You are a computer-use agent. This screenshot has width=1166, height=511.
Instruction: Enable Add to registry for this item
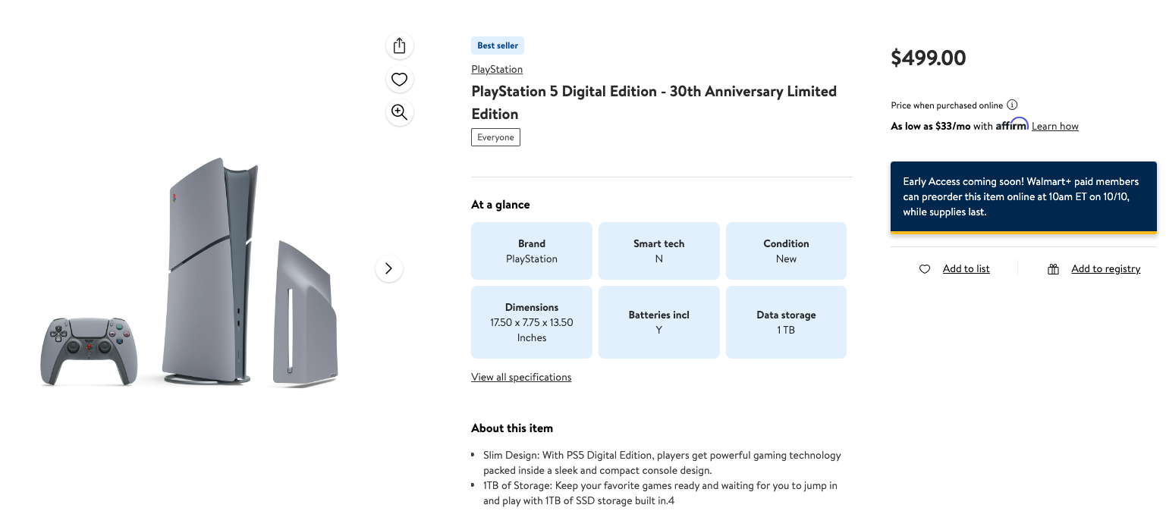[x=1105, y=268]
